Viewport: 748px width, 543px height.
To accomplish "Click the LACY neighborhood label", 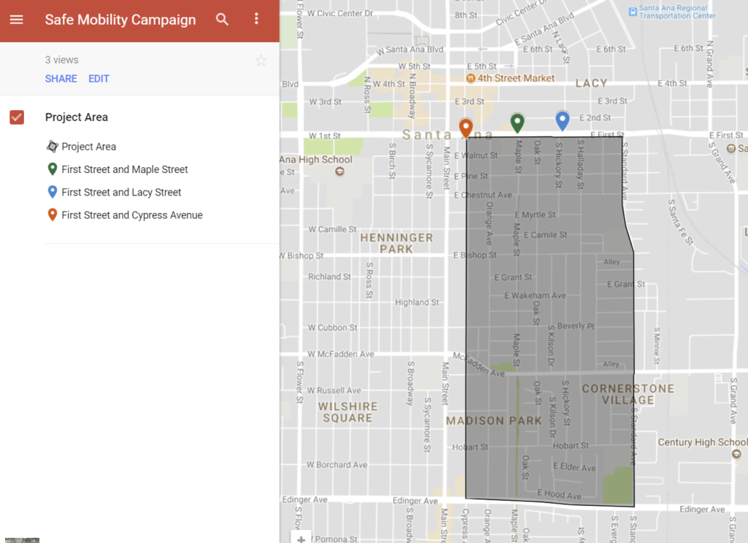I will [592, 83].
